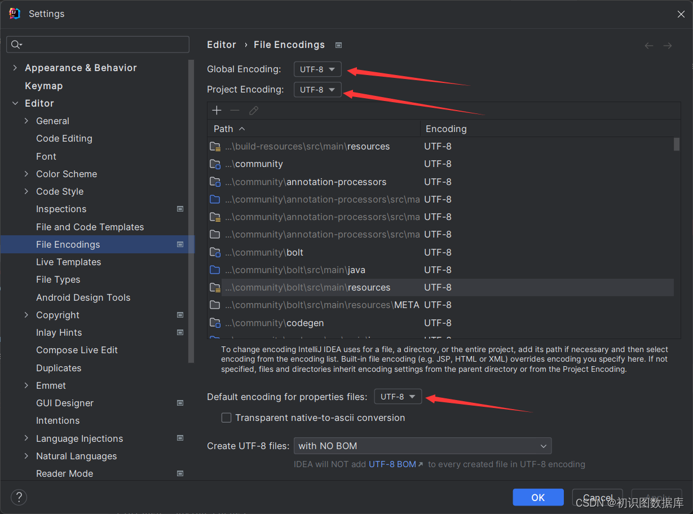Expand the Color Scheme node
Image resolution: width=693 pixels, height=514 pixels.
pyautogui.click(x=27, y=174)
